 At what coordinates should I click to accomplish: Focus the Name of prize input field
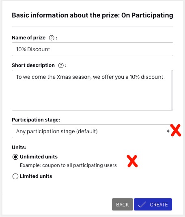92,49
